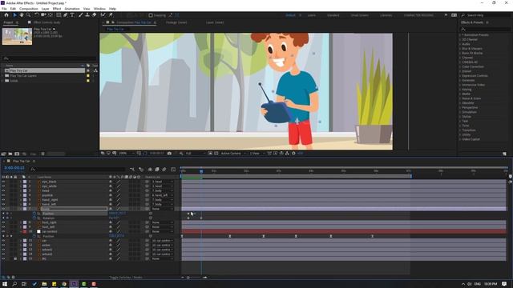This screenshot has width=513, height=288.
Task: Switch to the Footage (none) tab
Action: (176, 22)
